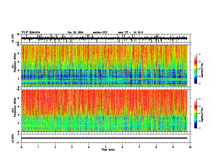Click the ch.1 spectrogram colorbar
214x165 pixels.
tap(196, 69)
